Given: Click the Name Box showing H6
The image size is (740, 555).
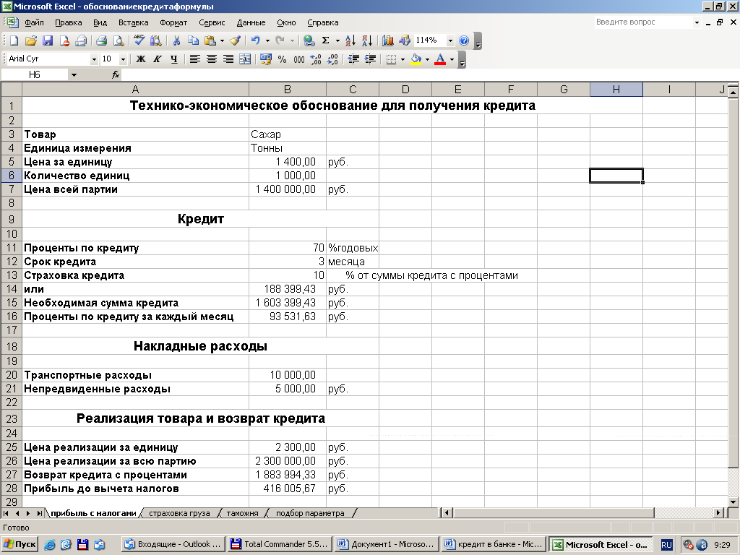Looking at the screenshot, I should click(x=35, y=74).
